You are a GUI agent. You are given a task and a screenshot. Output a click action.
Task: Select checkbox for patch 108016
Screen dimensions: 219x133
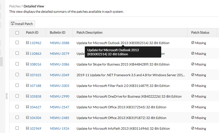coord(17,64)
